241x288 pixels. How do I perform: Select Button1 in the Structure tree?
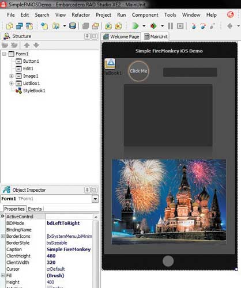point(31,61)
